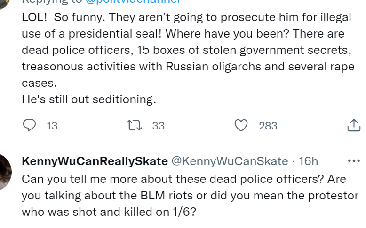Open the share icon for the tweet
Screen dimensions: 366x228
pyautogui.click(x=353, y=125)
